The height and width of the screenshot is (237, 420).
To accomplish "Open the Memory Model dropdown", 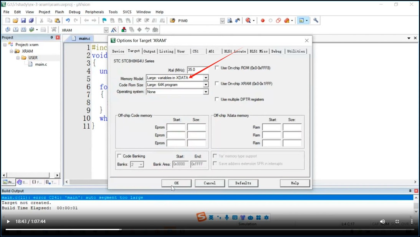I will [x=205, y=78].
